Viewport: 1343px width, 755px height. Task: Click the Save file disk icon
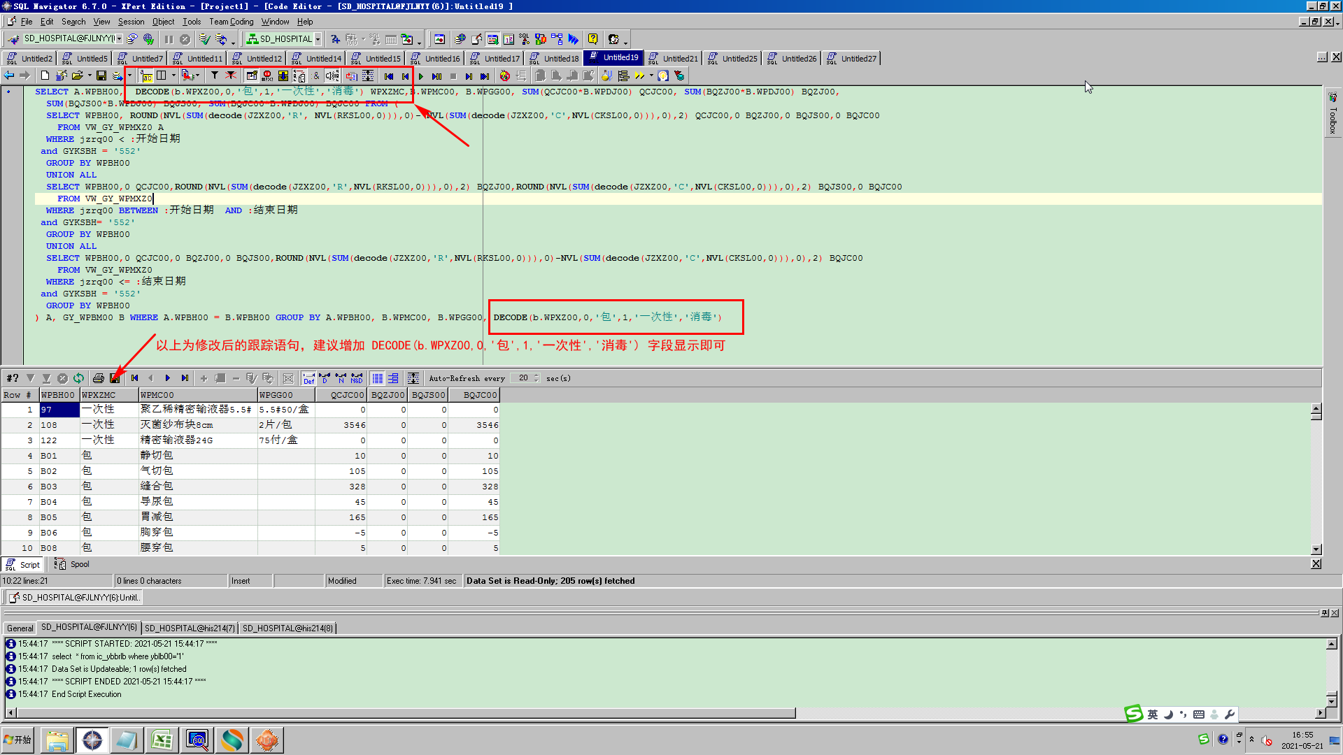tap(101, 75)
